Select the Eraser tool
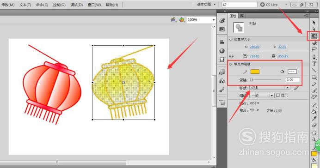This screenshot has width=320, height=168. pos(314,125)
